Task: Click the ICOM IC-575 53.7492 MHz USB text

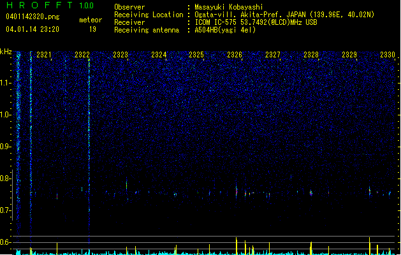Action: pos(256,22)
